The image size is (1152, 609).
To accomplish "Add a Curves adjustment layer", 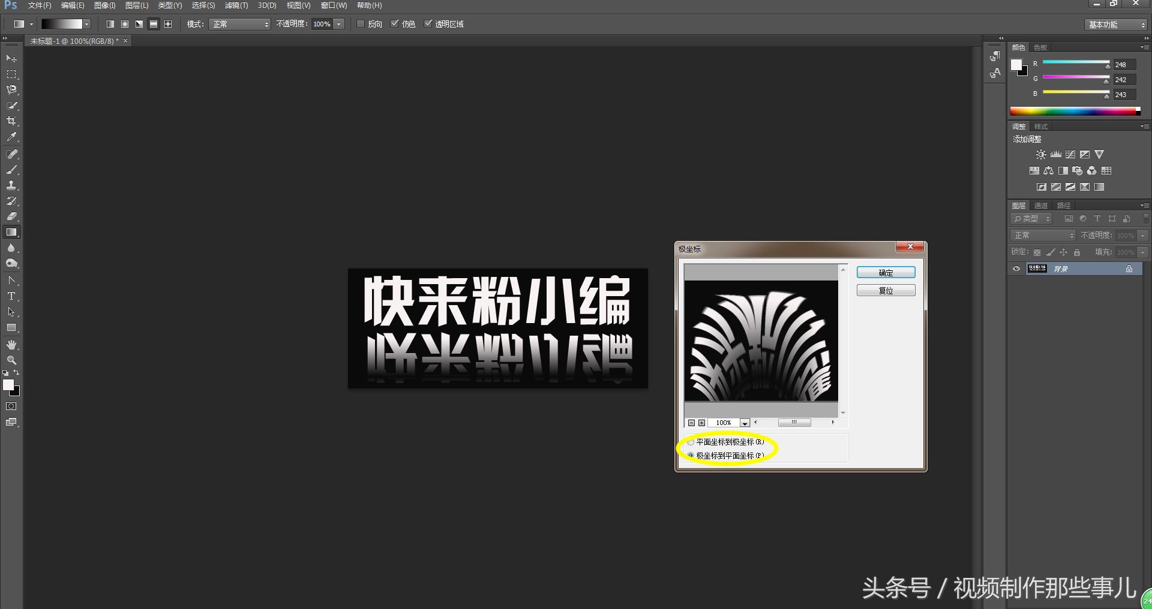I will pos(1070,154).
